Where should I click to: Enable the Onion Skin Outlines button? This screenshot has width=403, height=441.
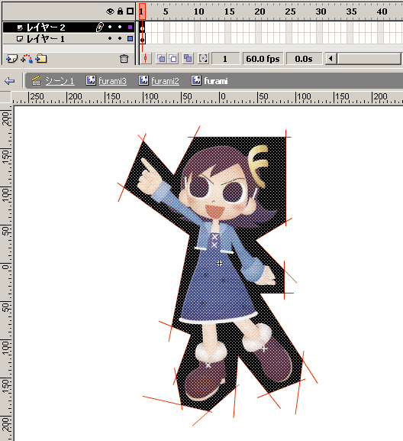click(173, 59)
